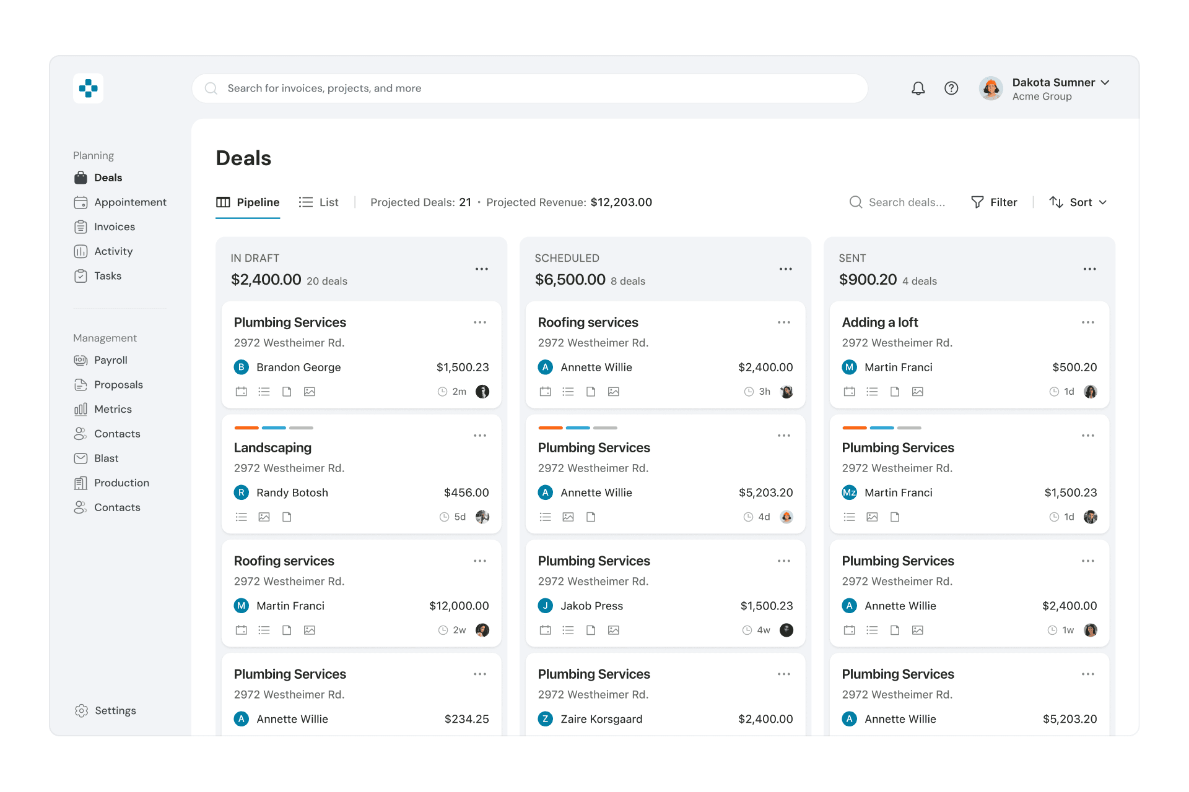
Task: Open Scheduled column three-dot menu
Action: [786, 269]
